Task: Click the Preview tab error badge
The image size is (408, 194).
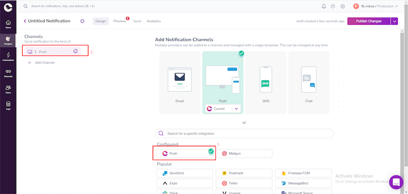Action: coord(128,18)
